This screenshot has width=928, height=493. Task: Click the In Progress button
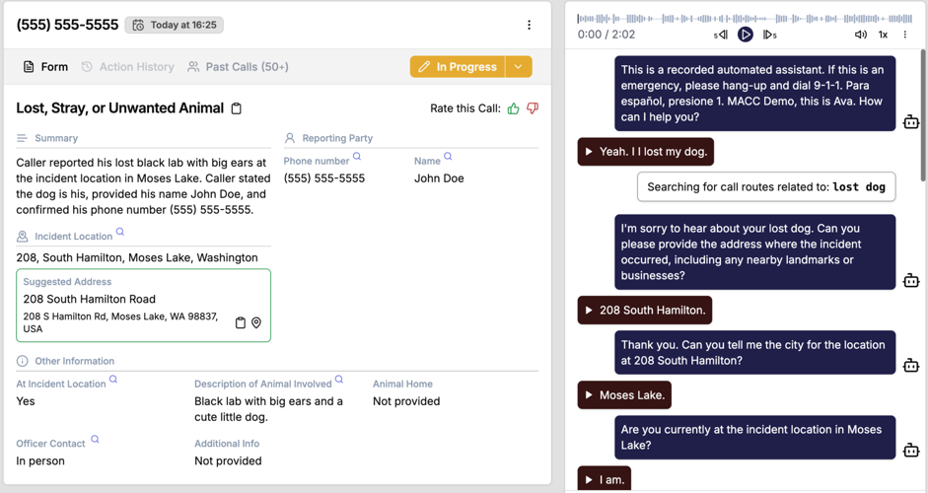(458, 67)
